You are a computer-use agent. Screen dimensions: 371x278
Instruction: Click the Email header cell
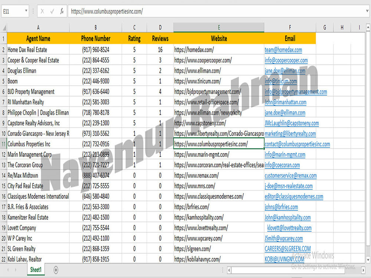[290, 39]
